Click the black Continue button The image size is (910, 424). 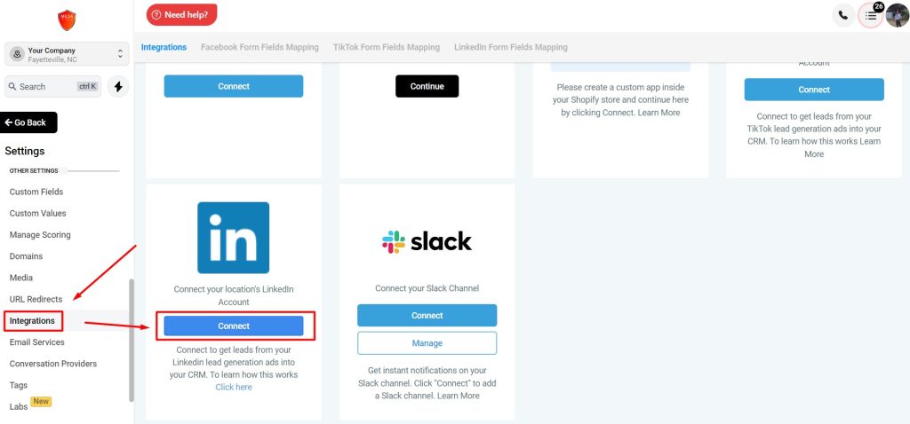(427, 86)
